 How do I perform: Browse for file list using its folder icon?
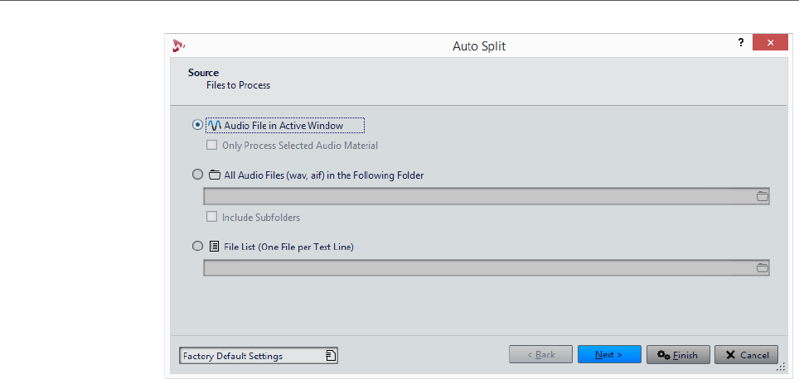[762, 267]
